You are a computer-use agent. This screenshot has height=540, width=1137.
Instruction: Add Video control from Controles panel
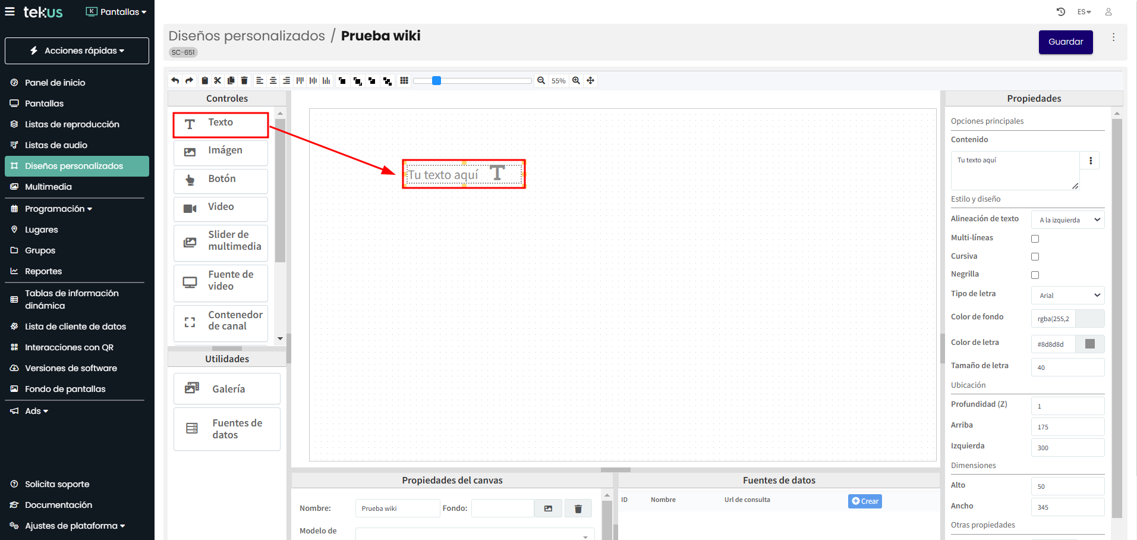pyautogui.click(x=221, y=208)
